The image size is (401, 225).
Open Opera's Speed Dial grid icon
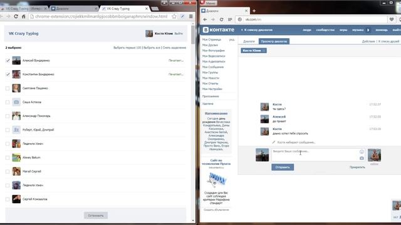tap(230, 19)
